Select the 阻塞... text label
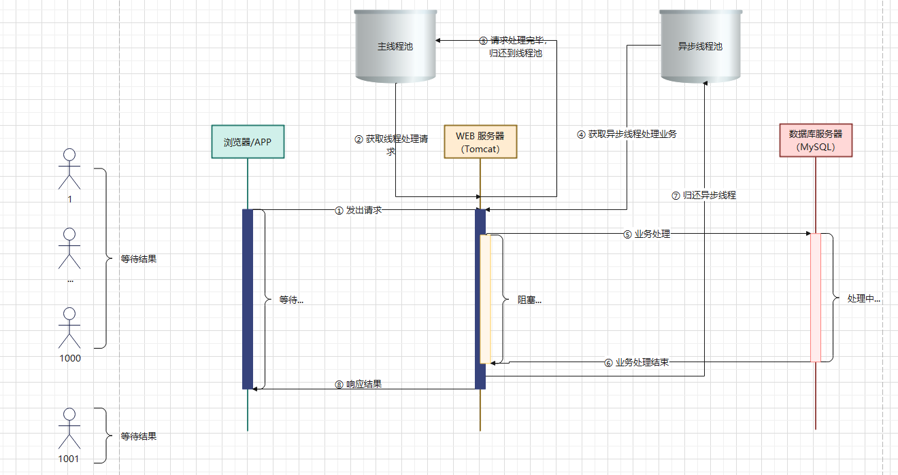Image resolution: width=898 pixels, height=475 pixels. (529, 300)
